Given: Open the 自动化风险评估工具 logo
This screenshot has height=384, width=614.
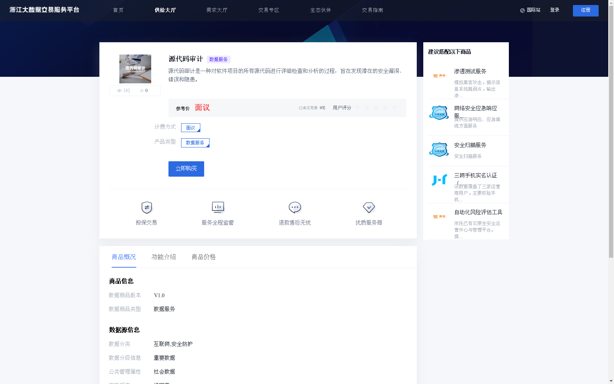Looking at the screenshot, I should (x=439, y=217).
